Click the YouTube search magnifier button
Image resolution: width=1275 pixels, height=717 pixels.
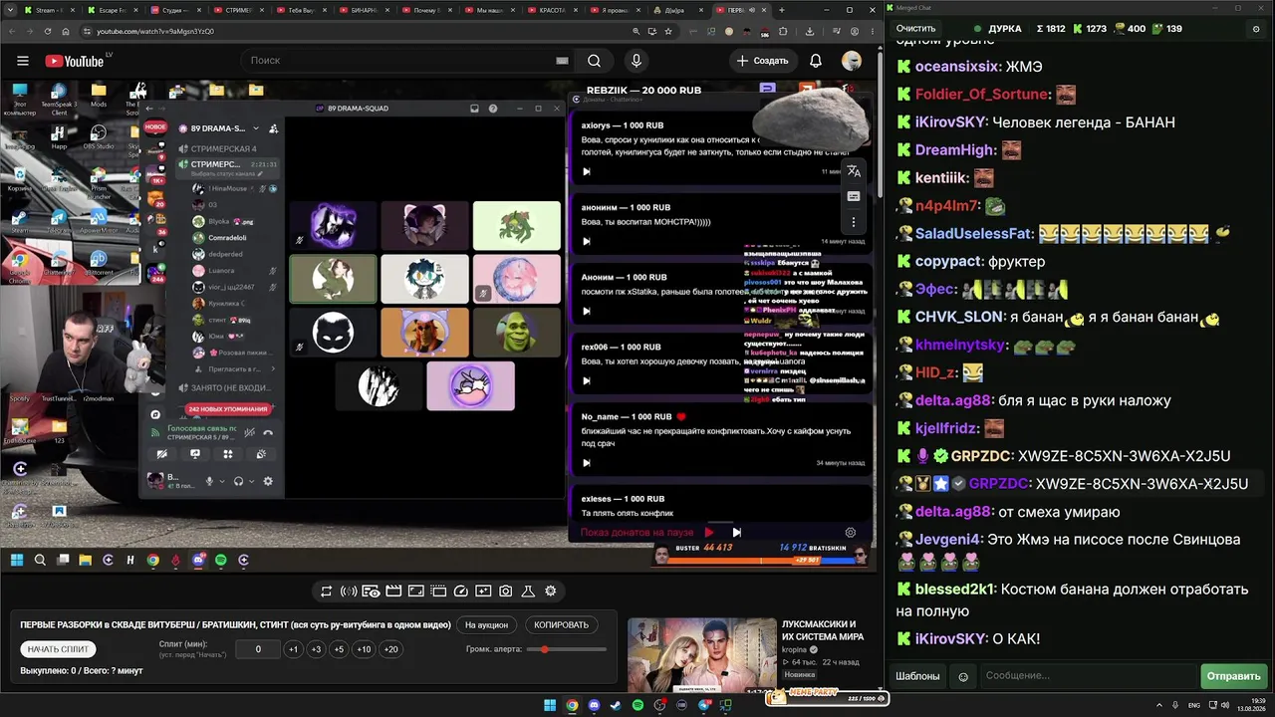pos(594,61)
